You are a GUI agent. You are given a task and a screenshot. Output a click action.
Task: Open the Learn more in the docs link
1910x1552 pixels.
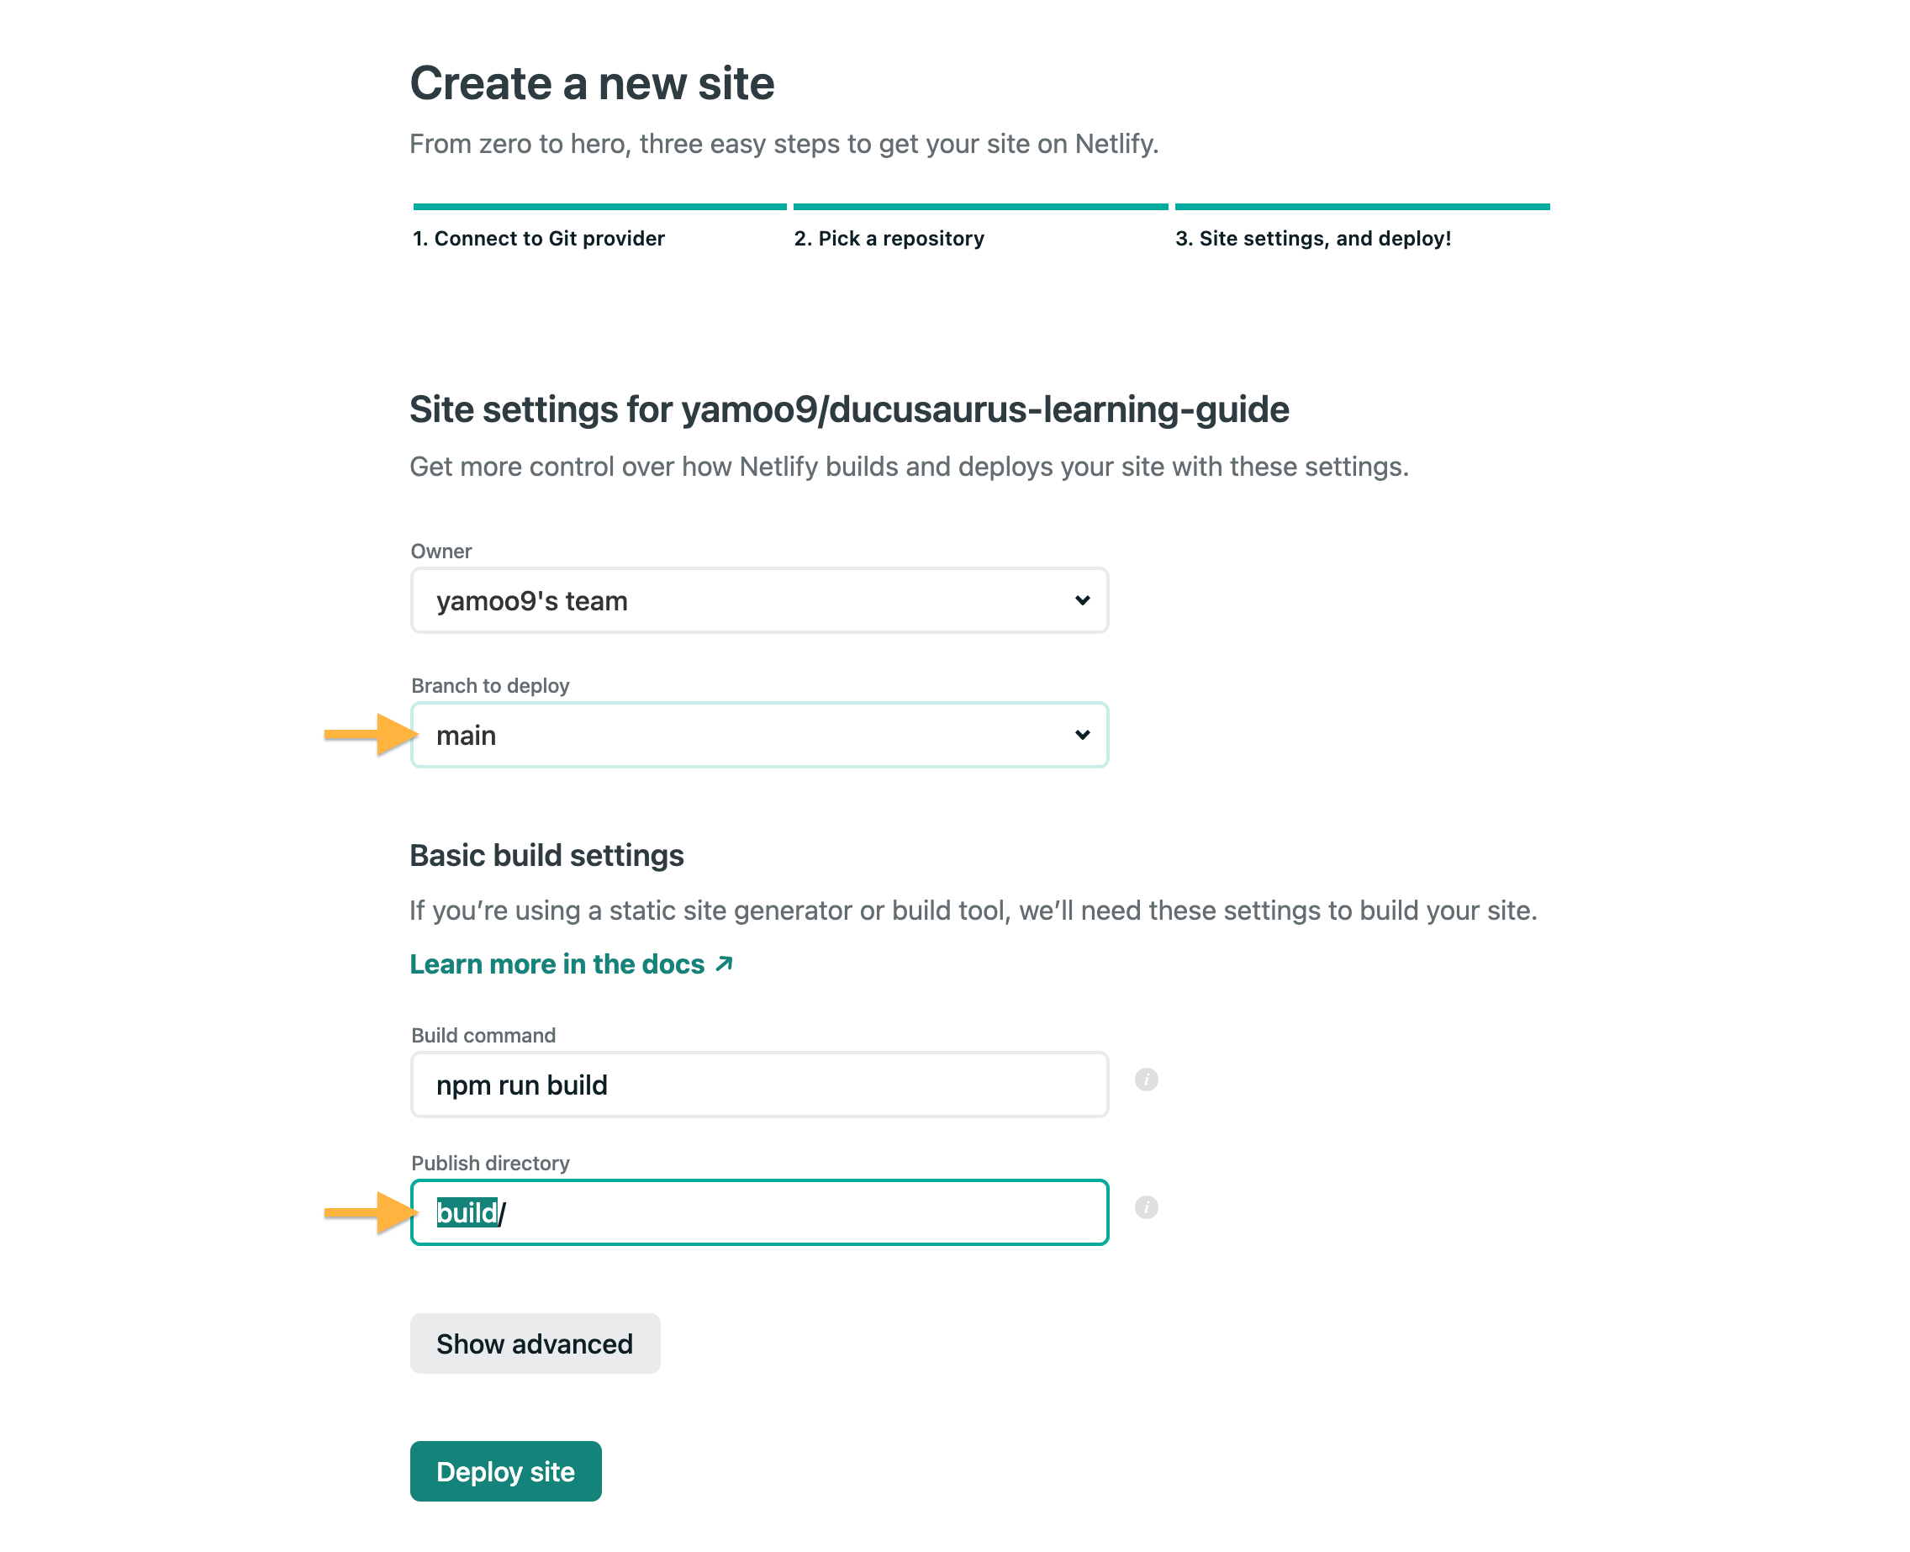[557, 963]
